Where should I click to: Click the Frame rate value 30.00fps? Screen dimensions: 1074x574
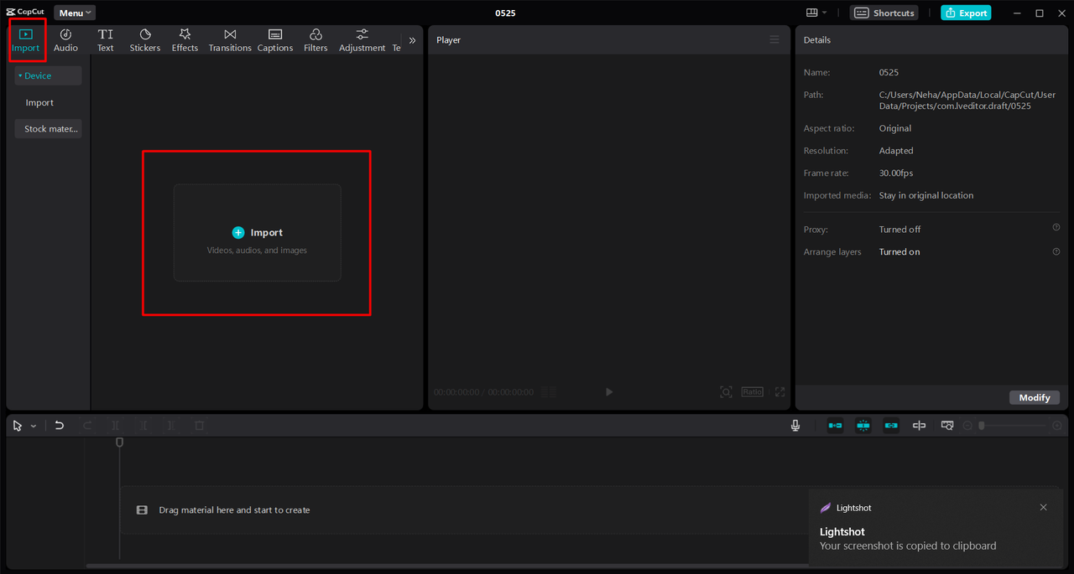[x=896, y=173]
